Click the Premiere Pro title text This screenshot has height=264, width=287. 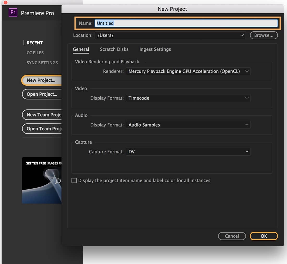click(38, 13)
